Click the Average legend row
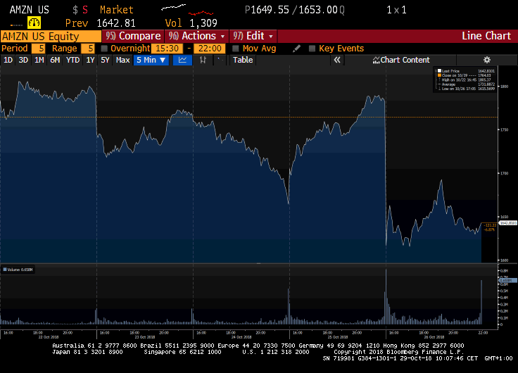Image resolution: width=518 pixels, height=373 pixels. pos(466,84)
